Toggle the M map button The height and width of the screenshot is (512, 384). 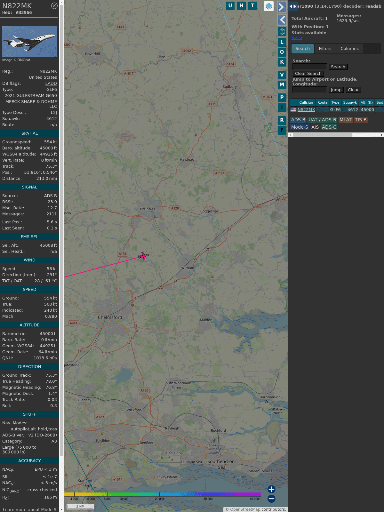coord(282,84)
